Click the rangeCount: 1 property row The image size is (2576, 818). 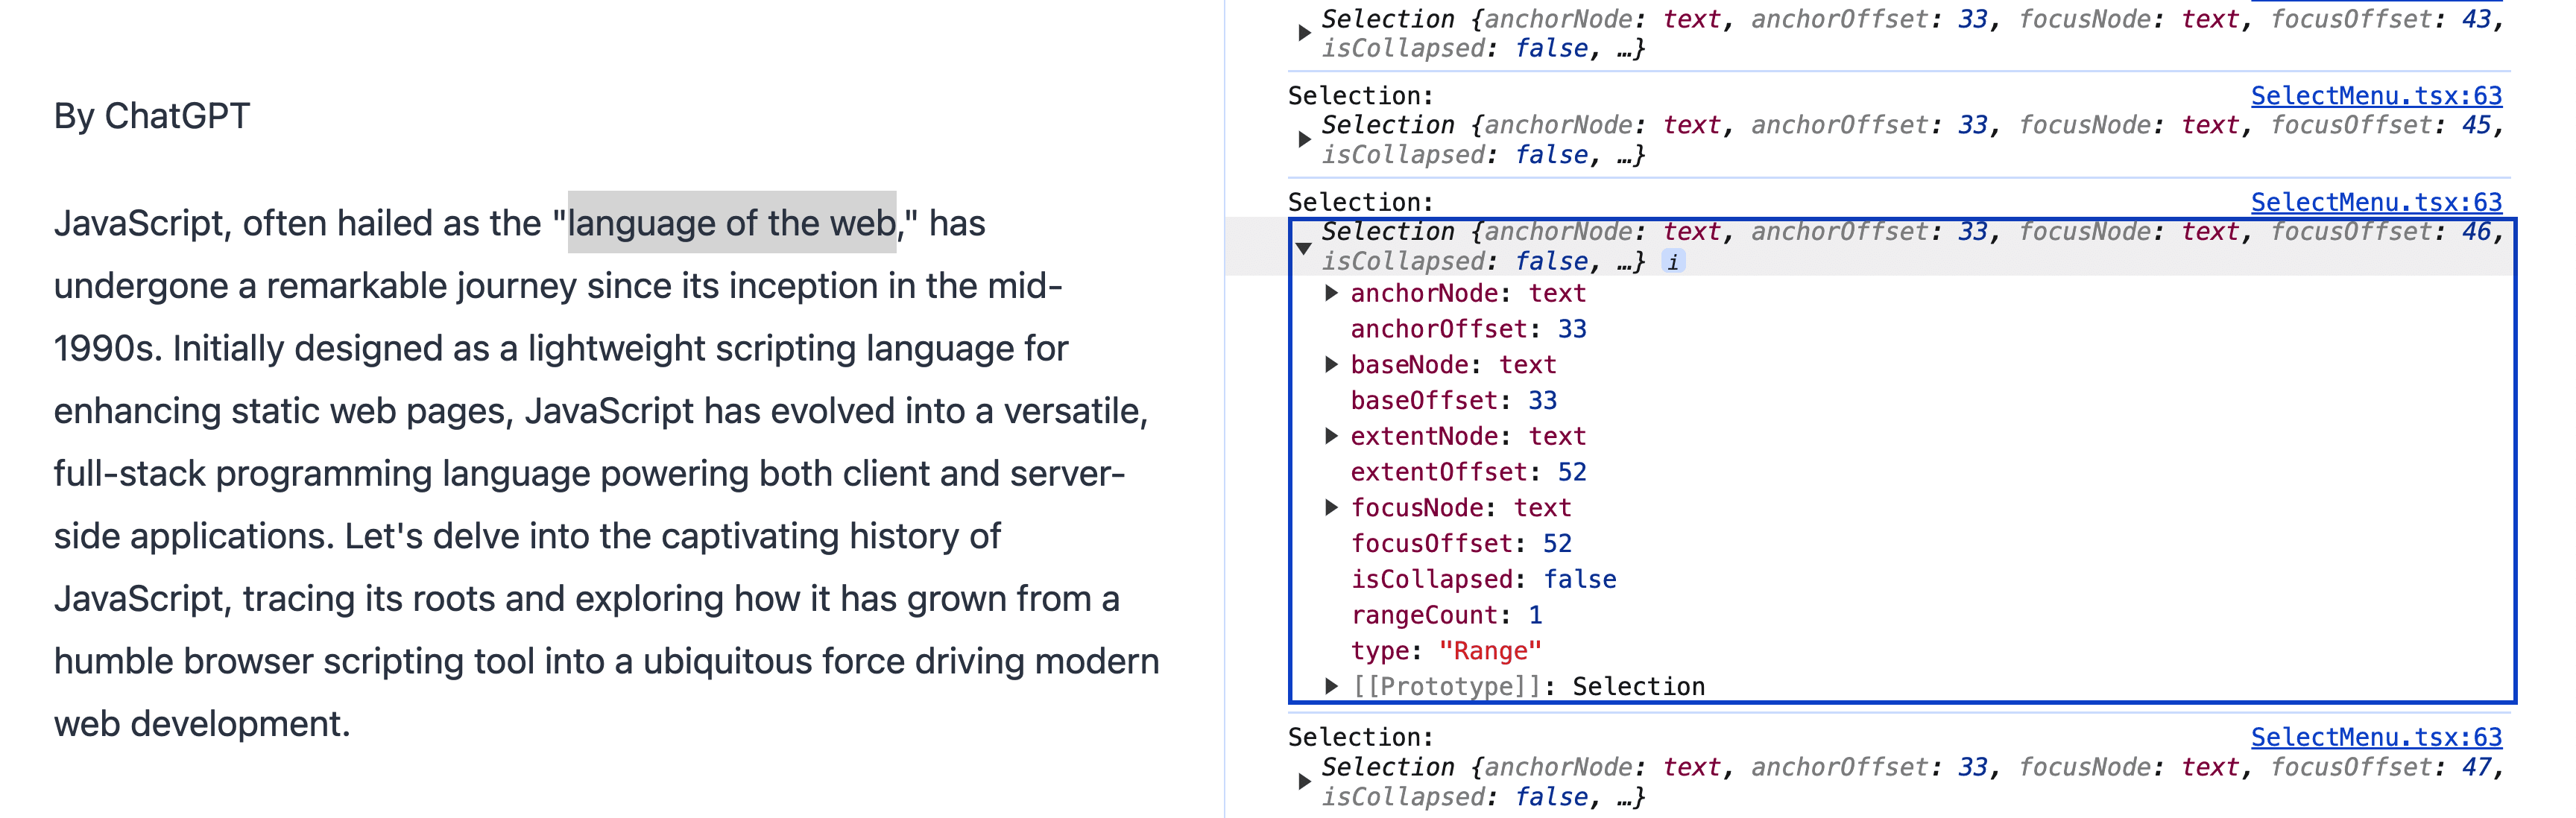pos(1446,615)
